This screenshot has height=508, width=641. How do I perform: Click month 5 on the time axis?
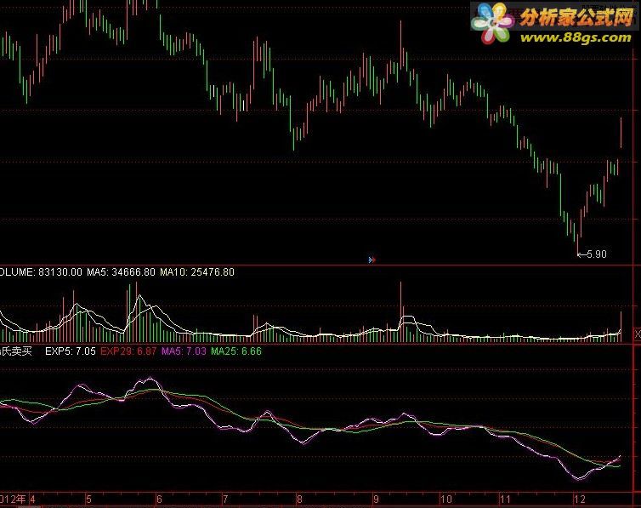click(x=88, y=499)
